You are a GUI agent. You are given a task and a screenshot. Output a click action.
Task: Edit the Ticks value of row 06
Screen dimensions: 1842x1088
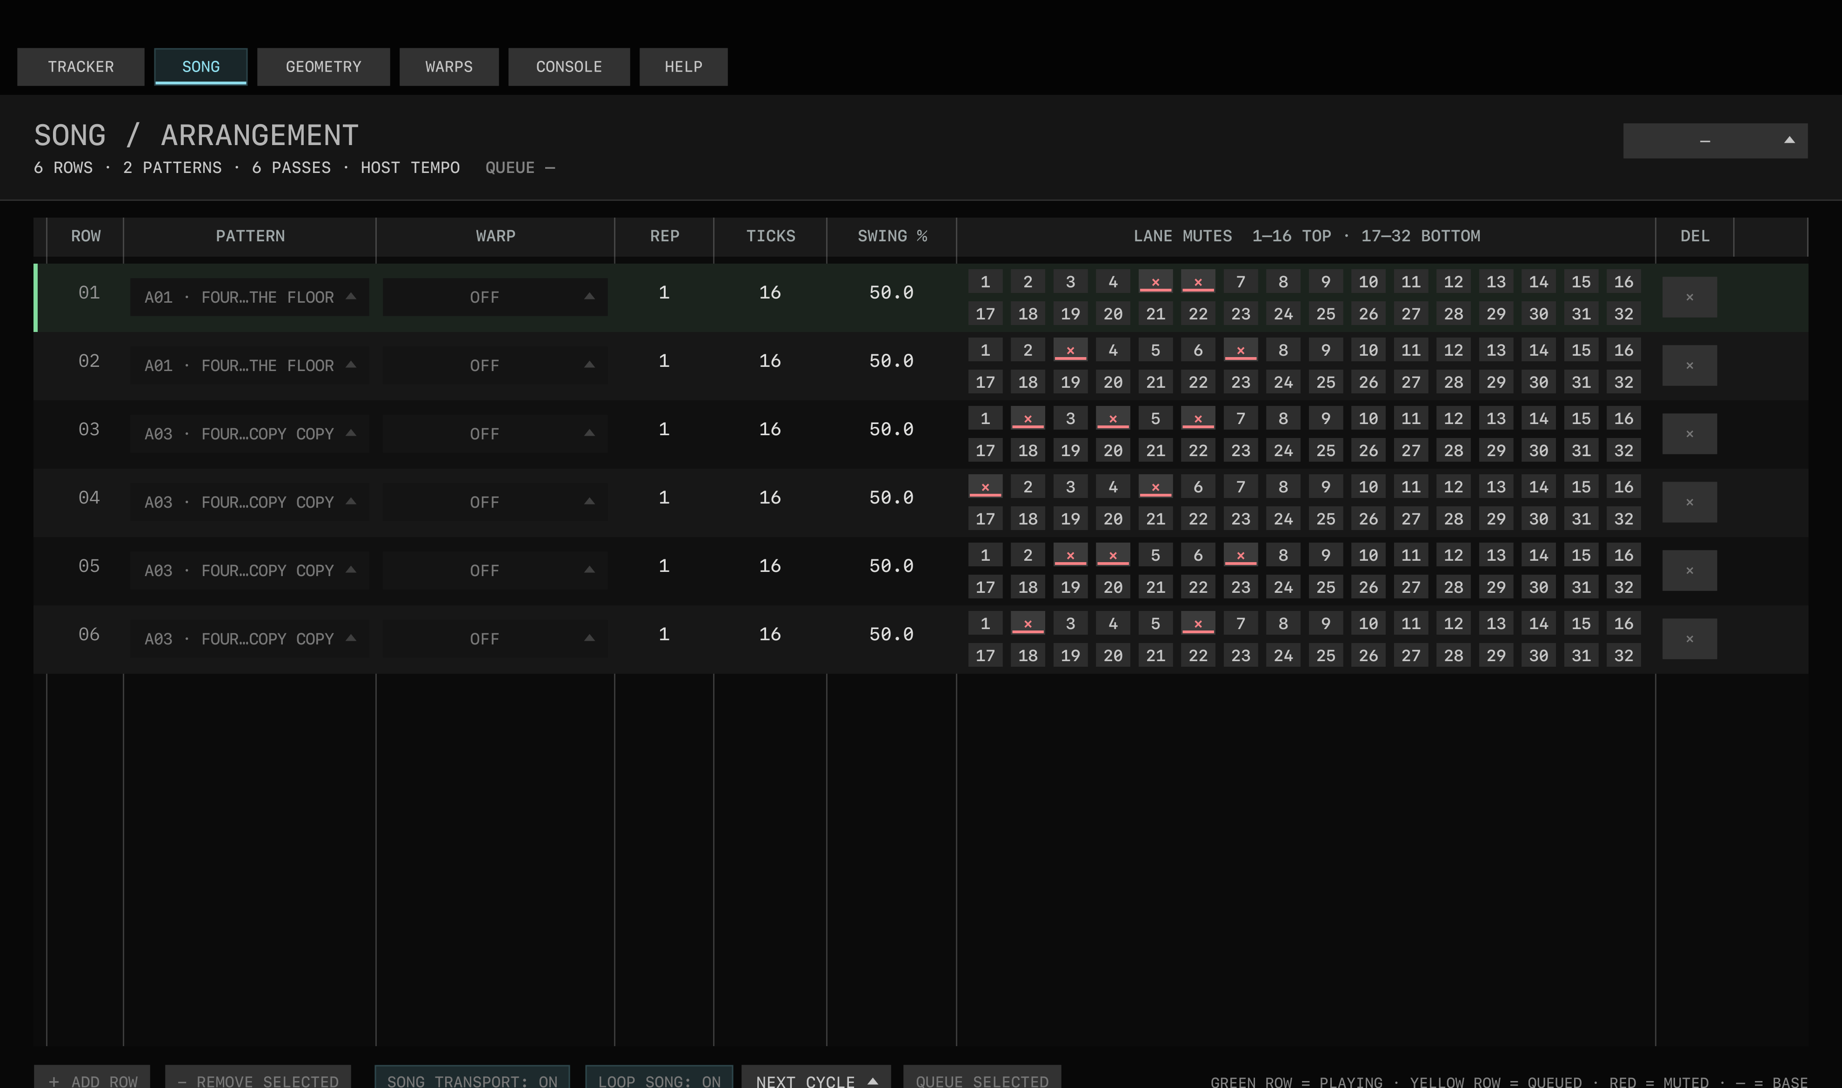(x=770, y=634)
